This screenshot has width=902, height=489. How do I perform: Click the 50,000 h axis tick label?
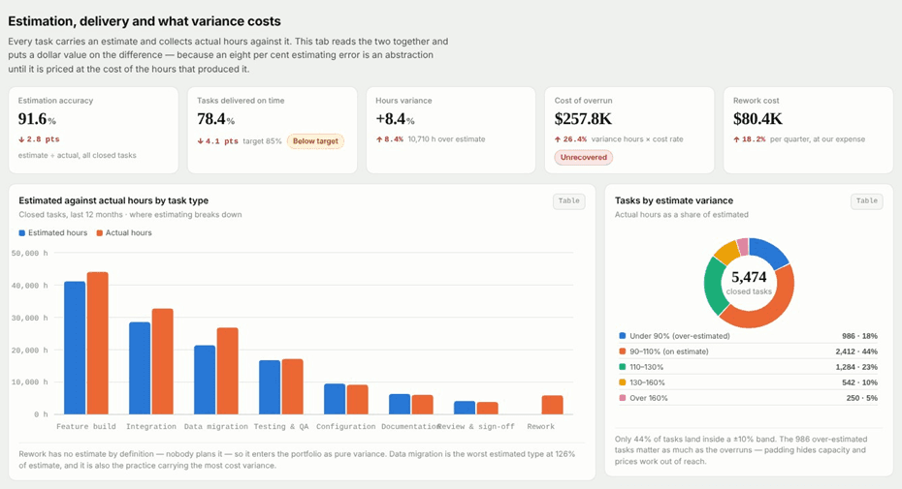29,253
